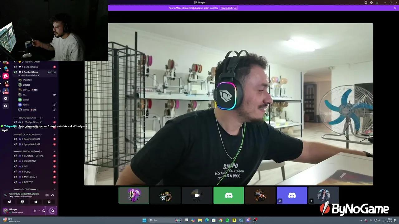The height and width of the screenshot is (224, 399).
Task: Share your screen from voice panel
Action: pos(22,202)
